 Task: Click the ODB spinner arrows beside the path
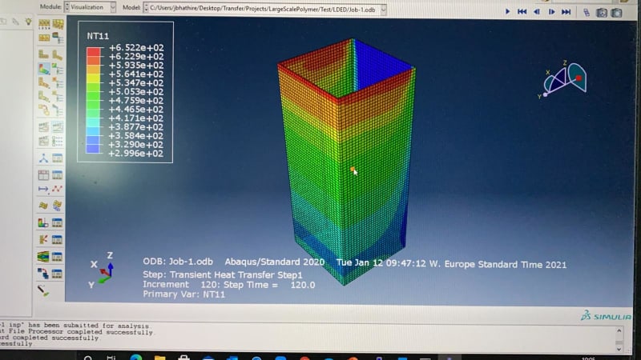(146, 8)
